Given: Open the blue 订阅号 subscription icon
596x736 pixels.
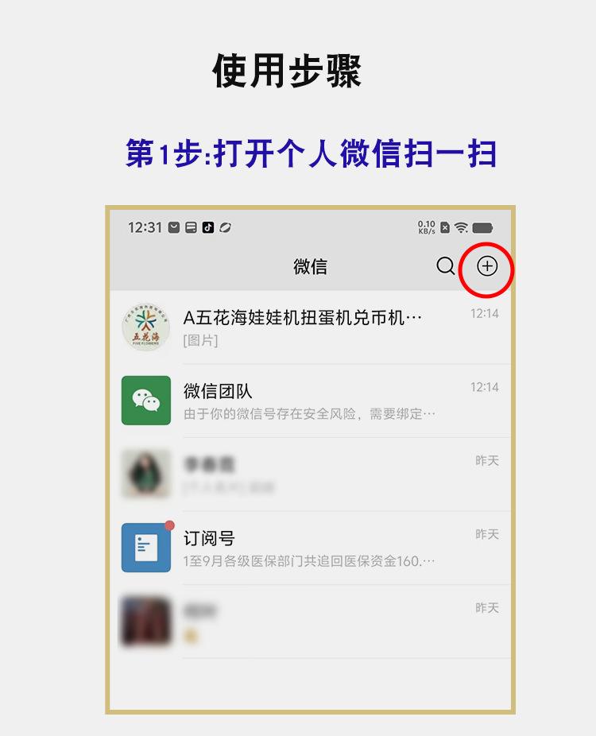Looking at the screenshot, I should click(146, 548).
